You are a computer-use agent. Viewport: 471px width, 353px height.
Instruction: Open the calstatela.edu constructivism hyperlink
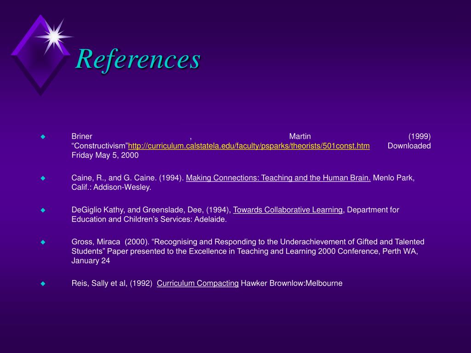(249, 146)
